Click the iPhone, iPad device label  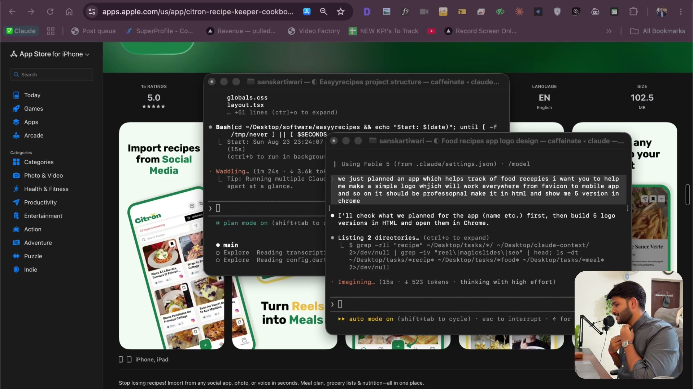coord(152,359)
